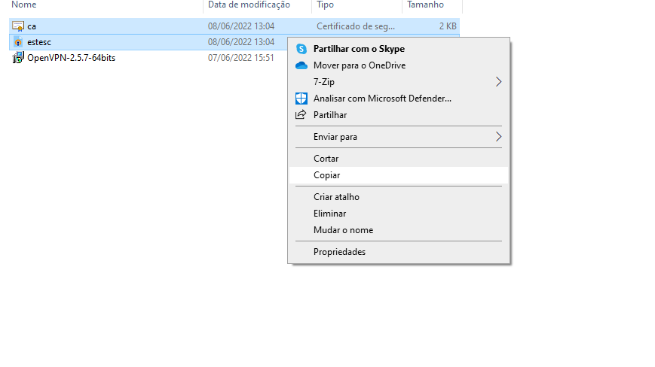
Task: Click the OpenVPN-2.5.7-64bits installer icon
Action: coord(18,58)
